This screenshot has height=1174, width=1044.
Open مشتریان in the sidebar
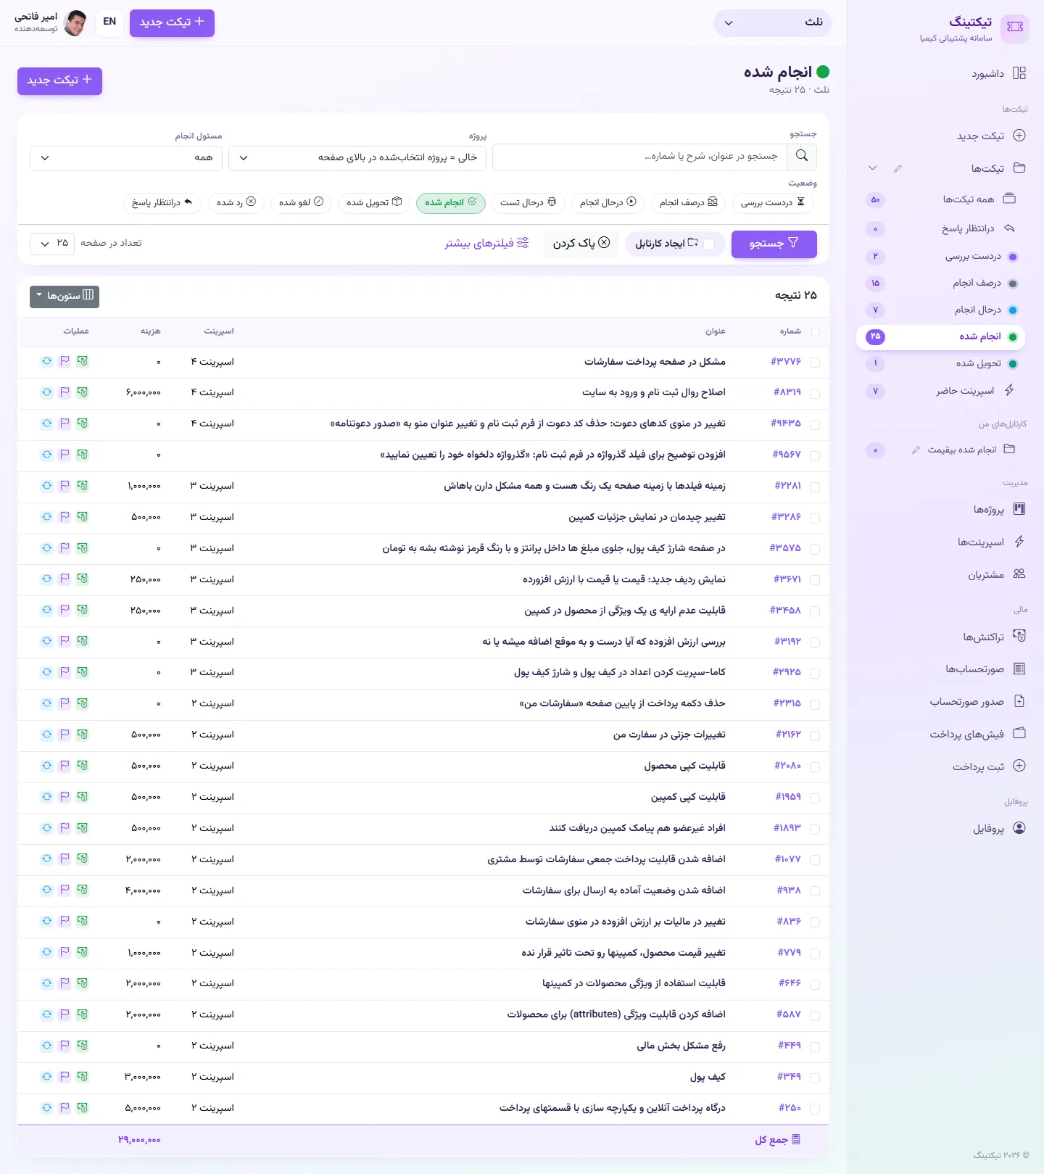[x=997, y=575]
